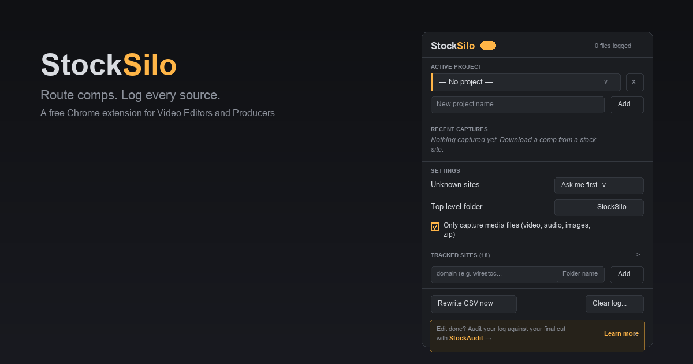Click the x button beside project dropdown

coord(635,82)
